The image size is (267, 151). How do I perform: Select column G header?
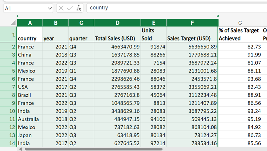click(240, 23)
